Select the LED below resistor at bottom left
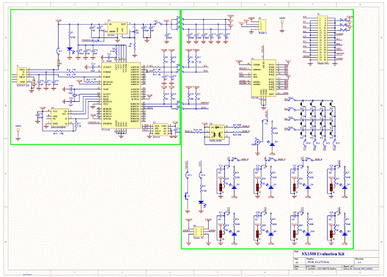387x277 pixels. coord(202,202)
